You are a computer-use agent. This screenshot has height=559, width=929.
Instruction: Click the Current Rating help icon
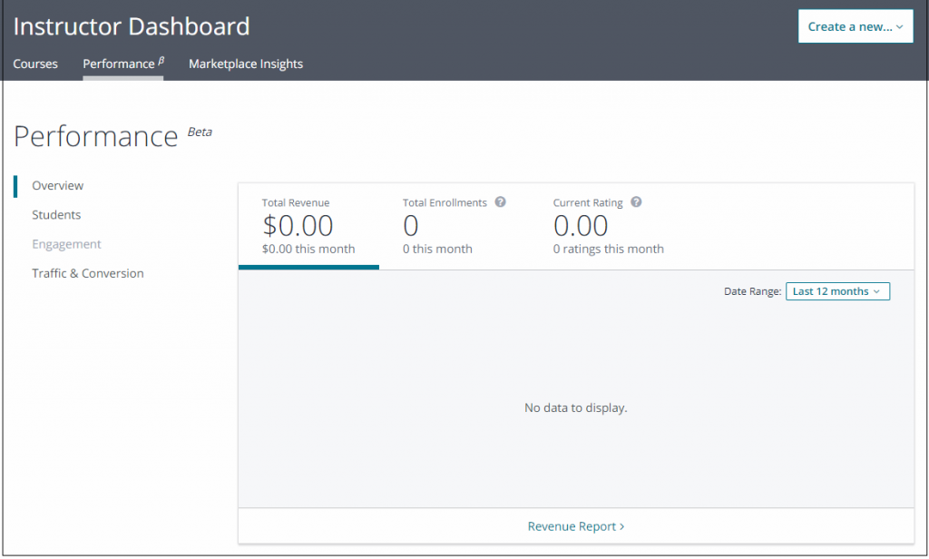tap(636, 202)
